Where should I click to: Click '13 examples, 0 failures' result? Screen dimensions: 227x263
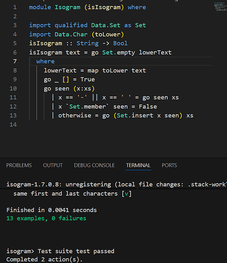[x=46, y=218]
